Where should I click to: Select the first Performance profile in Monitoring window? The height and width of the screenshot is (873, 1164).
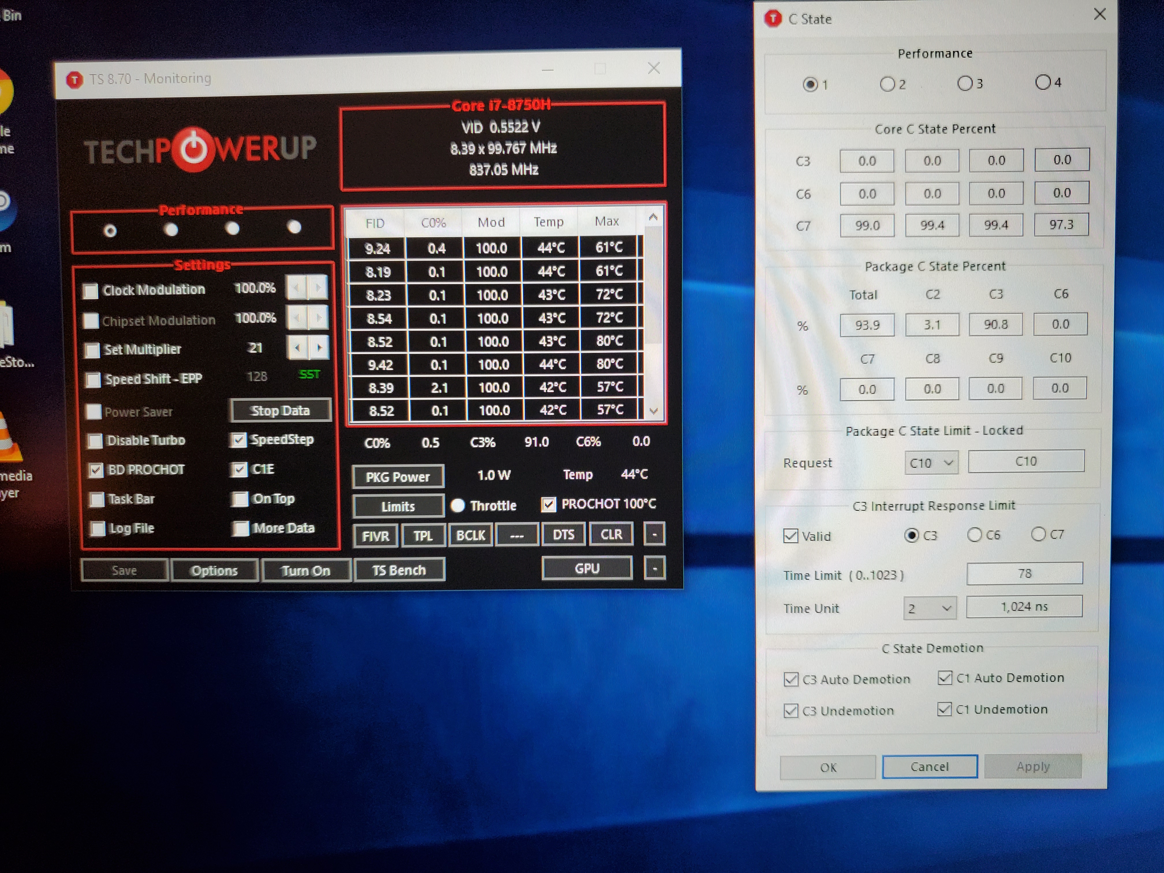110,231
